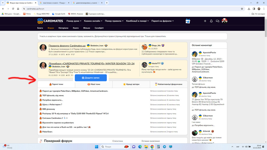Open the clock and date in taskbar
Screen dimensions: 267x150
click(257, 147)
